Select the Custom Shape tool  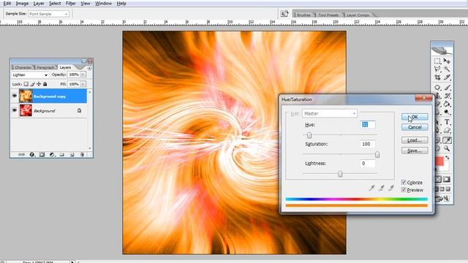(x=447, y=130)
